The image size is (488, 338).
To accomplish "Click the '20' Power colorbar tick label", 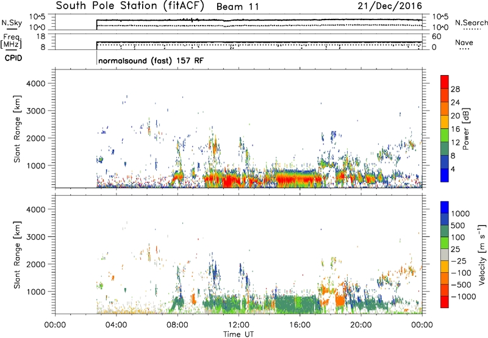I will coord(455,116).
